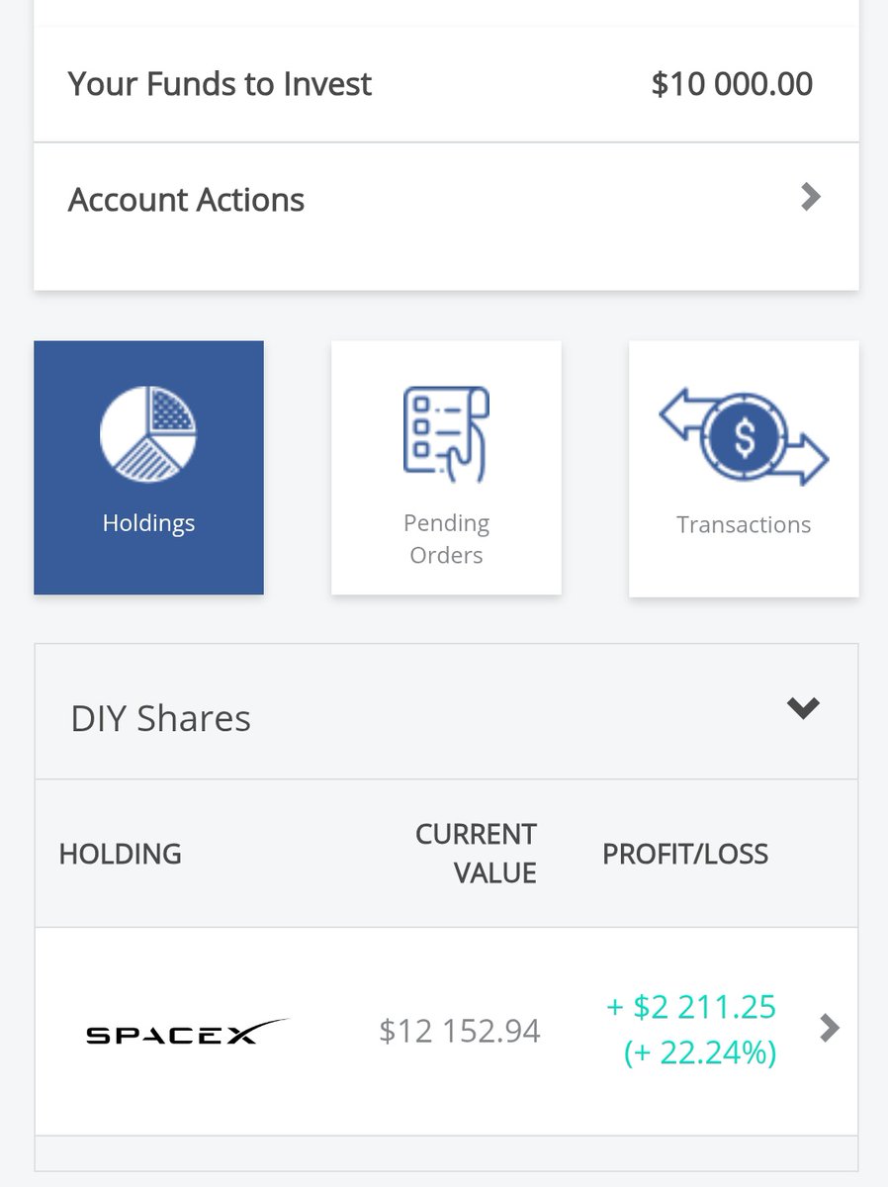This screenshot has width=888, height=1187.
Task: Select the Pending Orders label
Action: click(446, 538)
